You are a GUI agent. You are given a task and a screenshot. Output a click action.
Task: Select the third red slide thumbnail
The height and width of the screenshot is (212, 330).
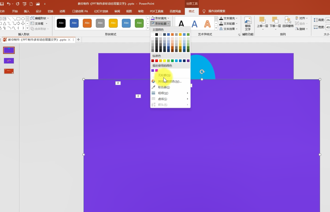pos(9,71)
